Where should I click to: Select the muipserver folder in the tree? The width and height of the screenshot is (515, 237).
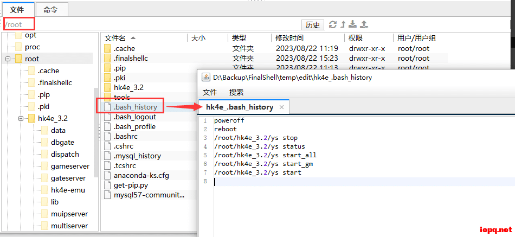(x=69, y=214)
